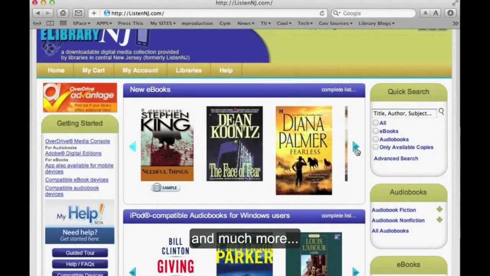The width and height of the screenshot is (490, 276).
Task: Open the mproduction bookmark
Action: (x=197, y=23)
